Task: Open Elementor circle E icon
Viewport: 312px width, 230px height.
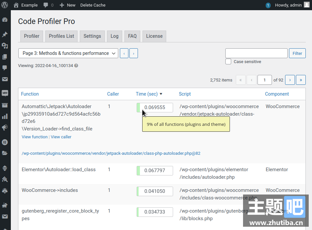Action: [5, 142]
